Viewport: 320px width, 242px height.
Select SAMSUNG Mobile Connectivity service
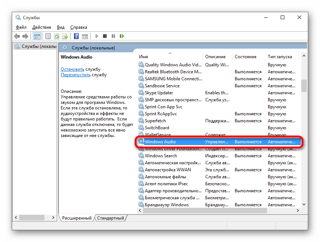coord(219,79)
